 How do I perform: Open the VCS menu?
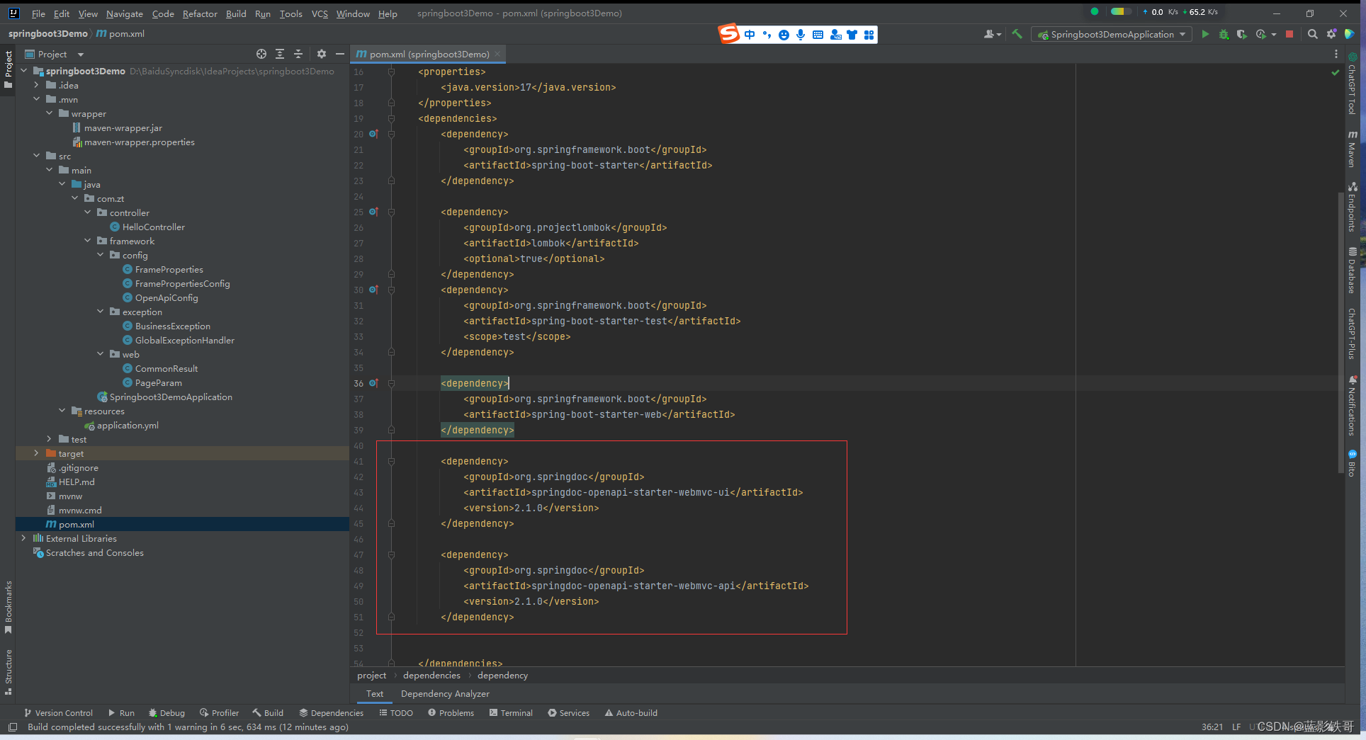[x=320, y=13]
